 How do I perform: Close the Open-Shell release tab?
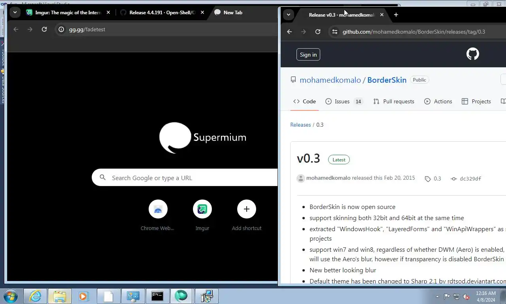click(x=202, y=12)
